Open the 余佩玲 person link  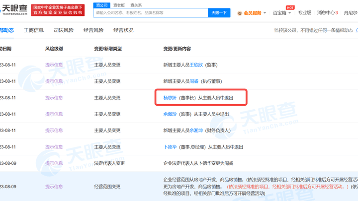(x=170, y=114)
